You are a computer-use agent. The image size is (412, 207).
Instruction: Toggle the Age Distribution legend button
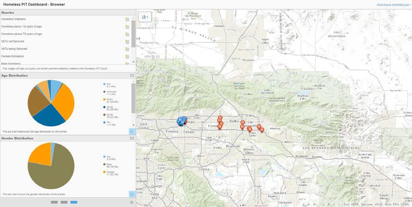(x=132, y=131)
